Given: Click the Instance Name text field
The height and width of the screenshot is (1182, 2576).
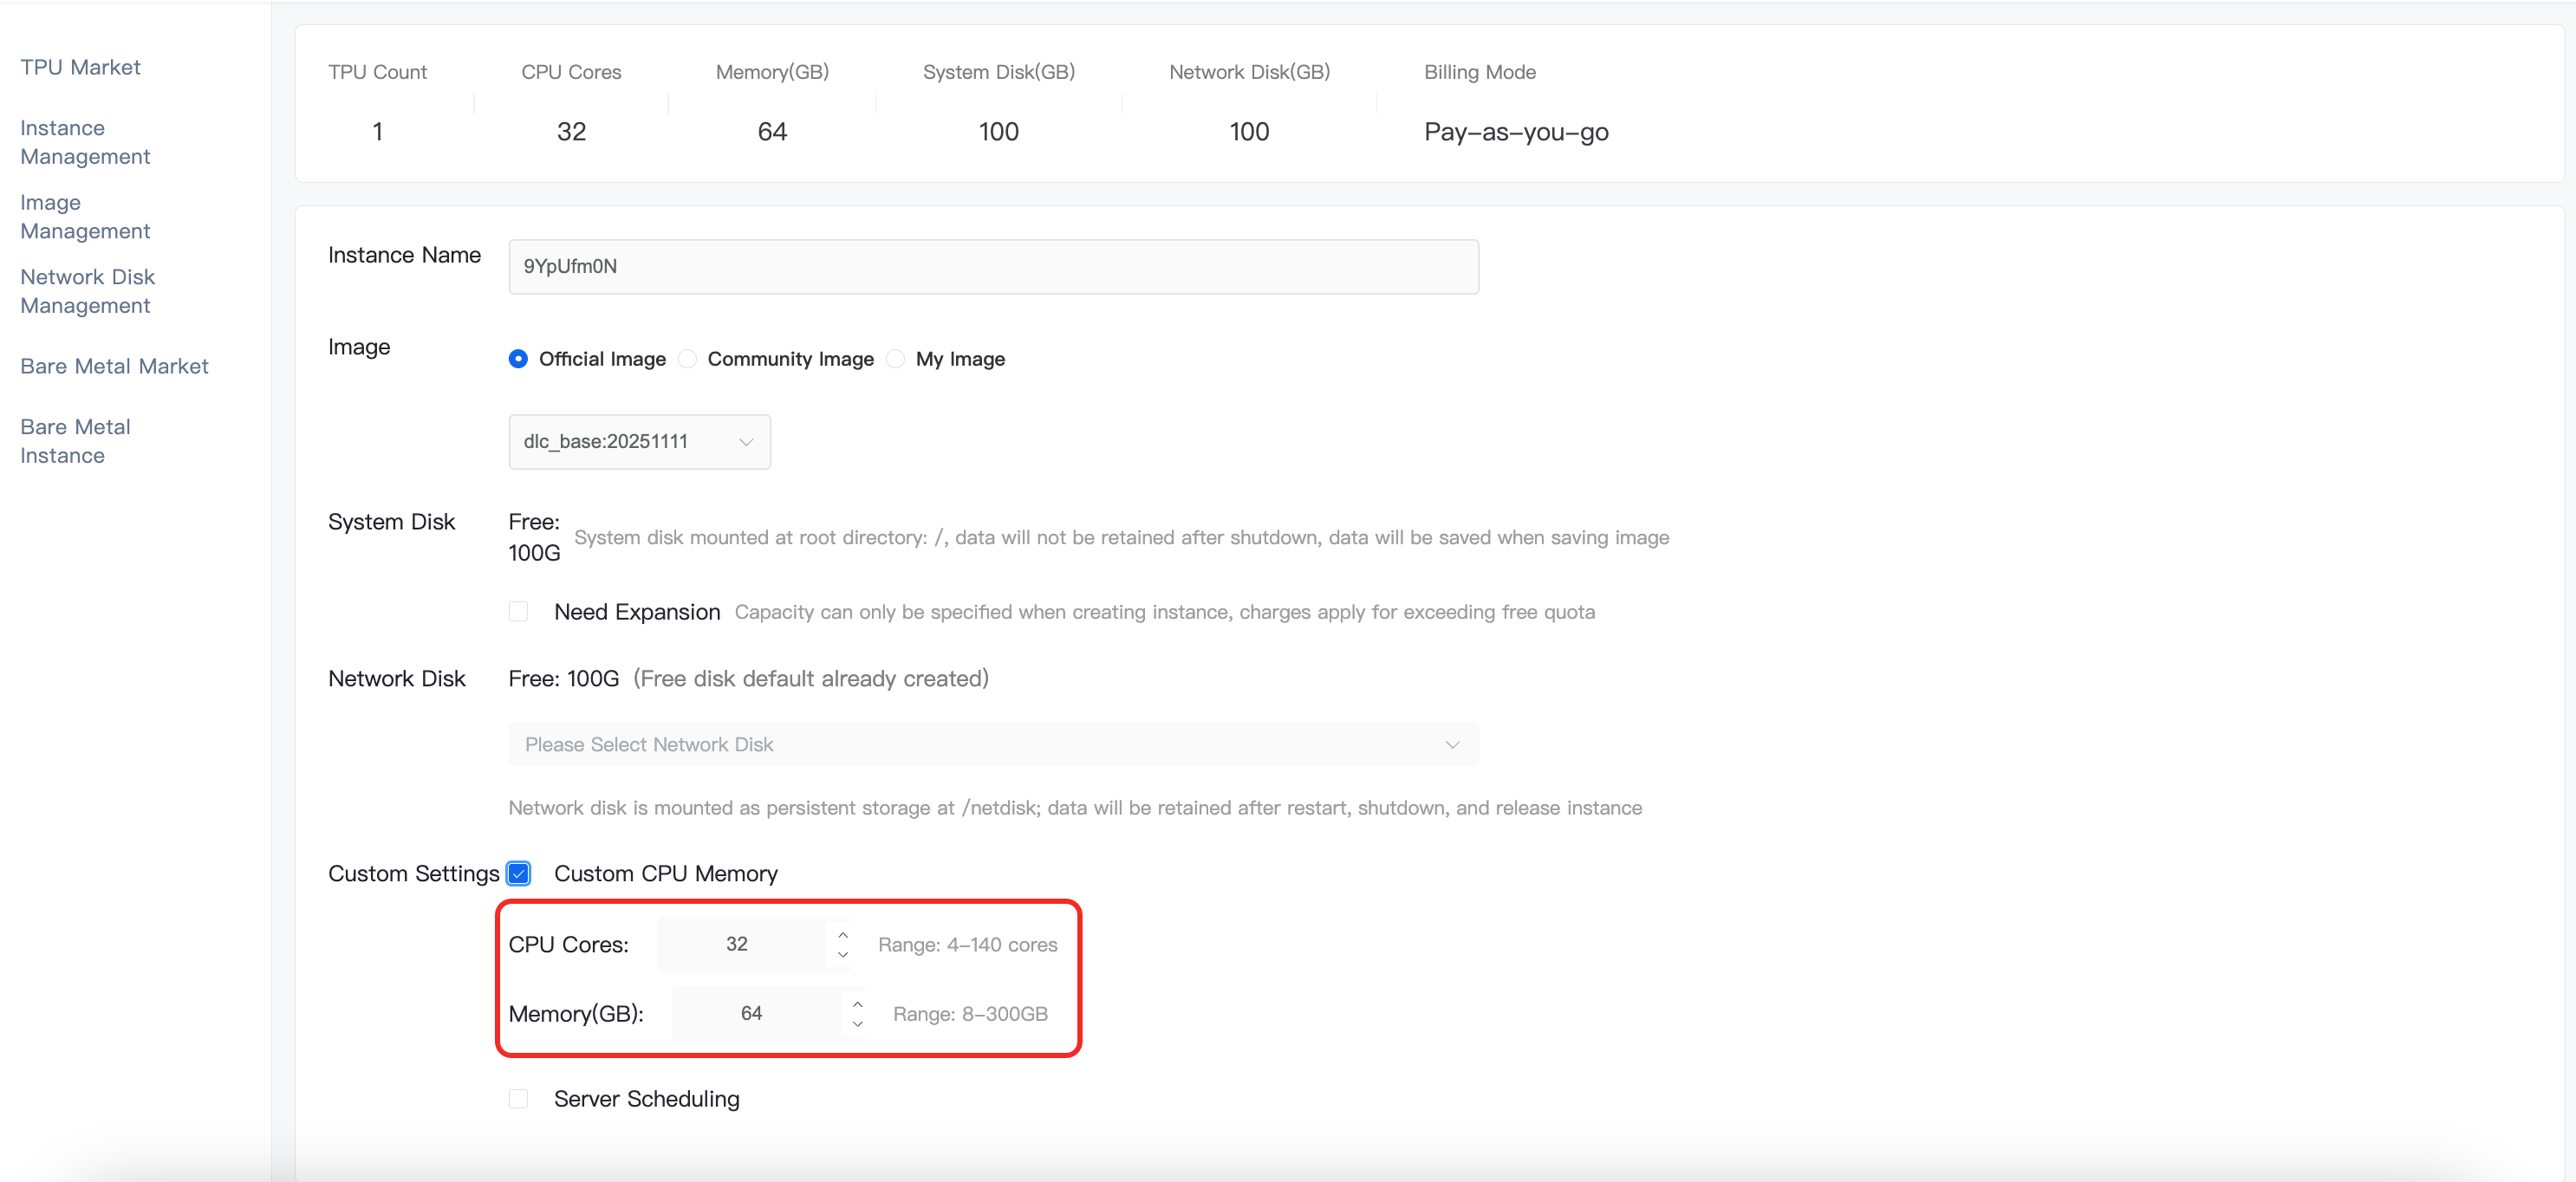Looking at the screenshot, I should point(992,267).
